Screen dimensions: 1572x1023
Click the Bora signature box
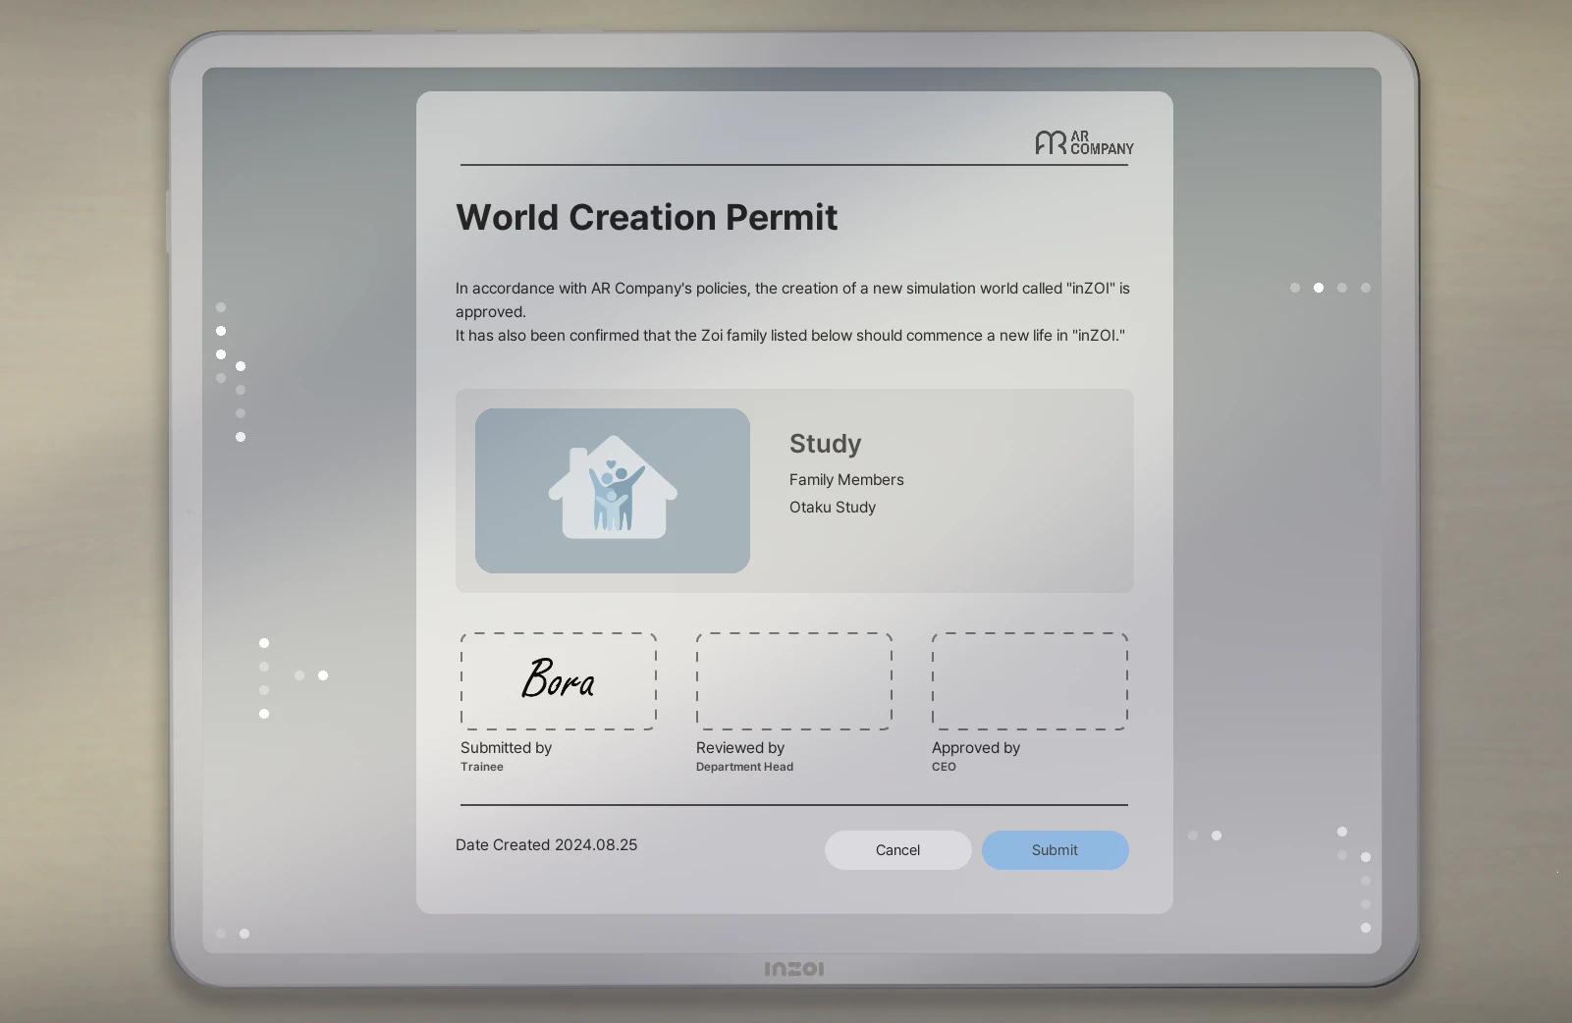559,681
